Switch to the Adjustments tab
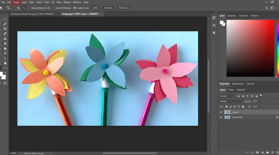The width and height of the screenshot is (279, 155). point(237,84)
